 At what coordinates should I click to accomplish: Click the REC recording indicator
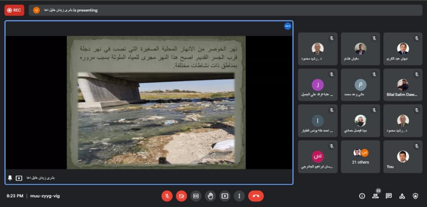[14, 10]
